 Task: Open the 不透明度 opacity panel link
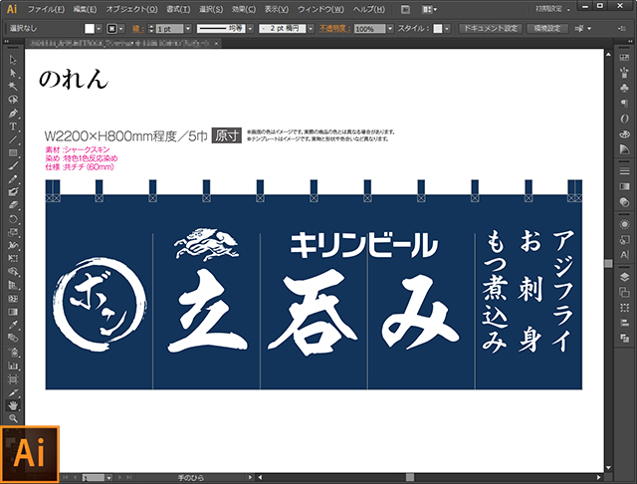click(334, 29)
